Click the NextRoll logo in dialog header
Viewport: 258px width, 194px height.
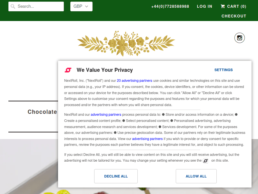click(68, 70)
